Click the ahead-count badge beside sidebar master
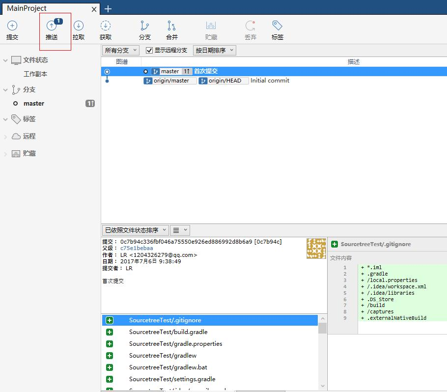The width and height of the screenshot is (447, 392). tap(90, 104)
